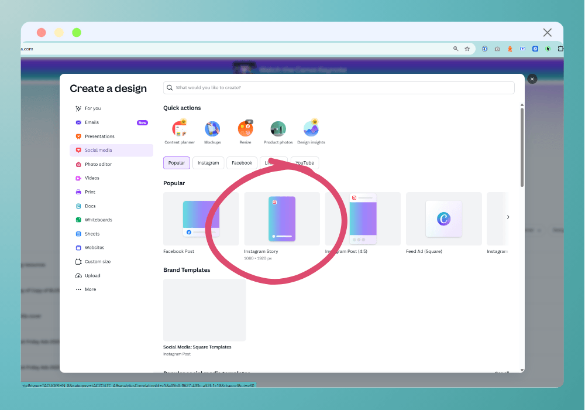
Task: Click the 1Password extension icon
Action: tap(484, 49)
